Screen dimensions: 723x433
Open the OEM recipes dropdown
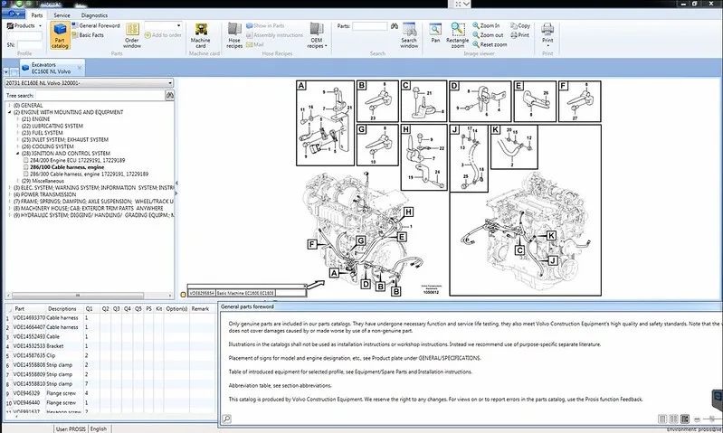pos(317,35)
